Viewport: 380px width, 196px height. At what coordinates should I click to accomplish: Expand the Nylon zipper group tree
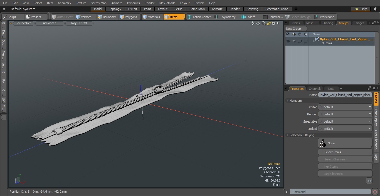click(314, 41)
